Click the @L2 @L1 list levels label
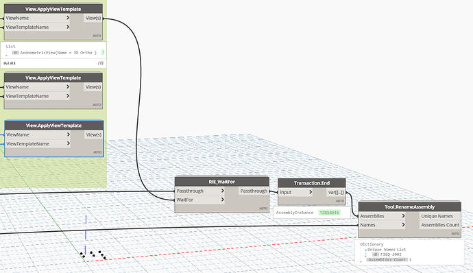The image size is (473, 273). pos(10,63)
